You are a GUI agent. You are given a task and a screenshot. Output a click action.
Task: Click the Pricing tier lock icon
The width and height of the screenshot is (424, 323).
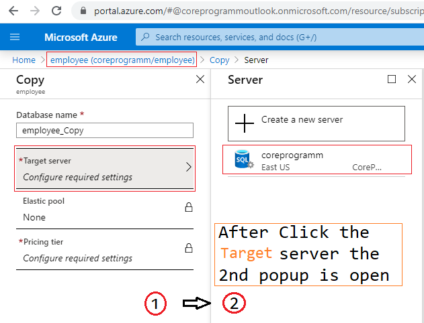pyautogui.click(x=189, y=248)
